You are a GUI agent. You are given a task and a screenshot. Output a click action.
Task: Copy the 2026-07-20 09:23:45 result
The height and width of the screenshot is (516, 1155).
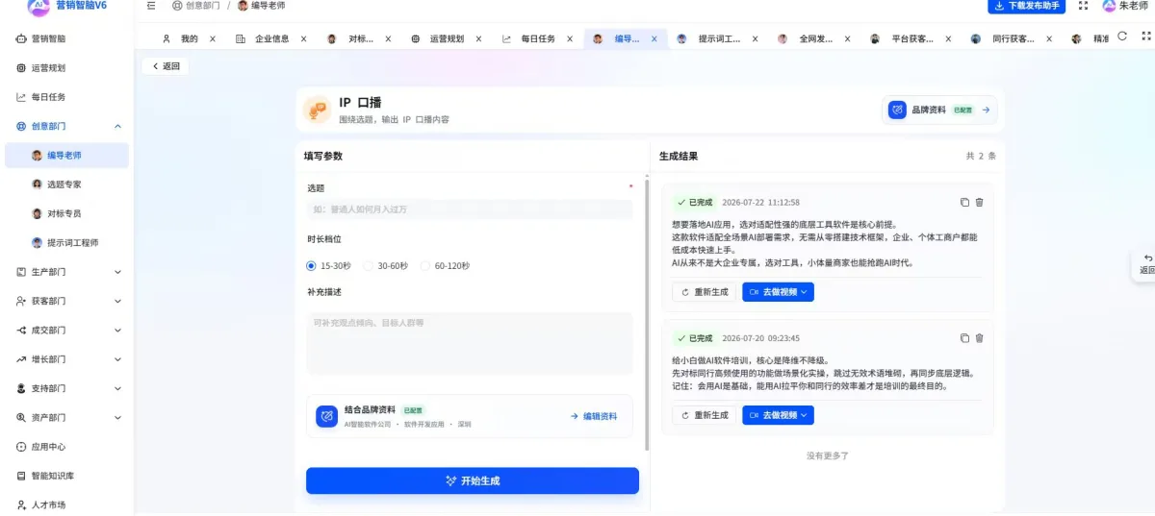(964, 338)
